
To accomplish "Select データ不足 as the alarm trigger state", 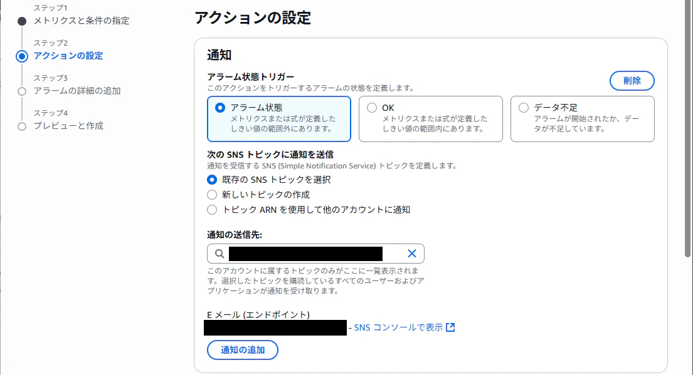I will pyautogui.click(x=524, y=107).
